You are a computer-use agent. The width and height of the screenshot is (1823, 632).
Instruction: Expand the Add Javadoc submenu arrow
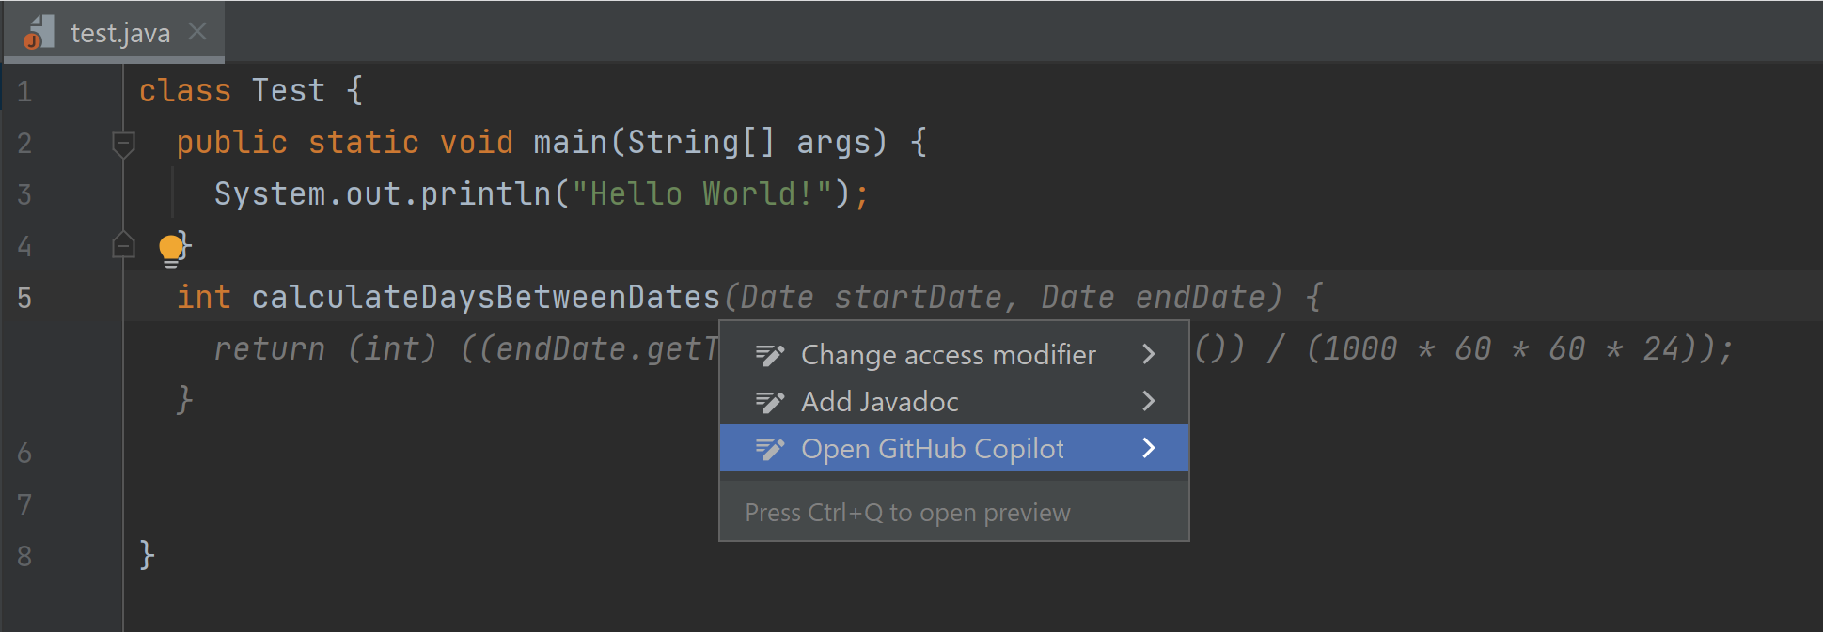[1148, 401]
